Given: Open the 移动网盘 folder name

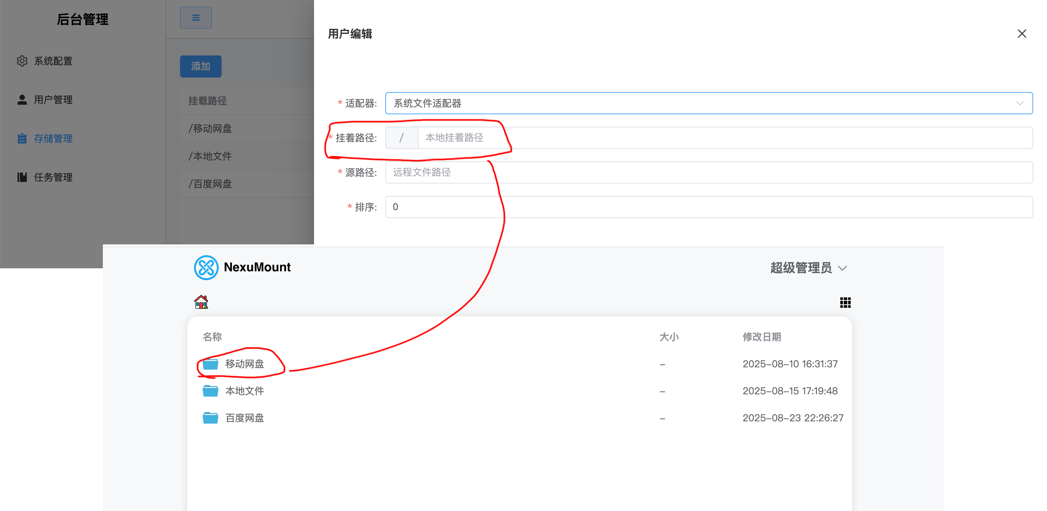Looking at the screenshot, I should point(245,364).
